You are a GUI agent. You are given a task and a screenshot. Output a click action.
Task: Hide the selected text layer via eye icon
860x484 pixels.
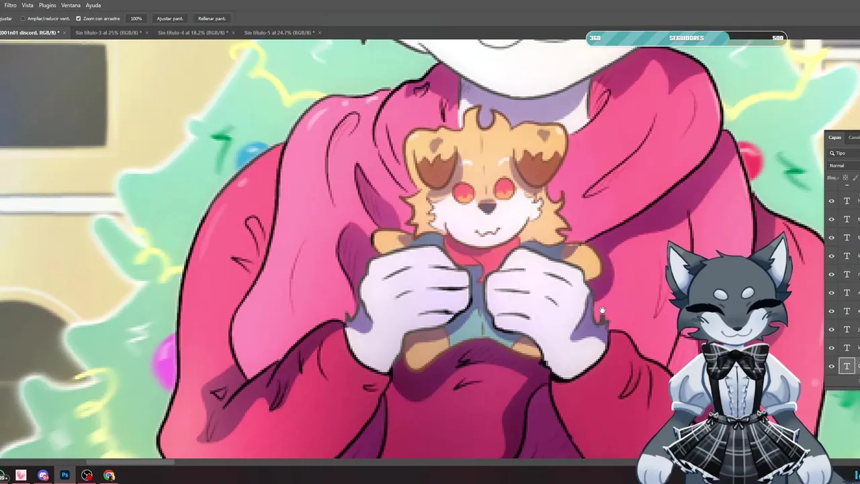click(831, 366)
